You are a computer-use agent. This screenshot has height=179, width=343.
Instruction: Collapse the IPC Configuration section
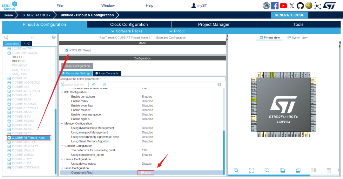tap(62, 92)
